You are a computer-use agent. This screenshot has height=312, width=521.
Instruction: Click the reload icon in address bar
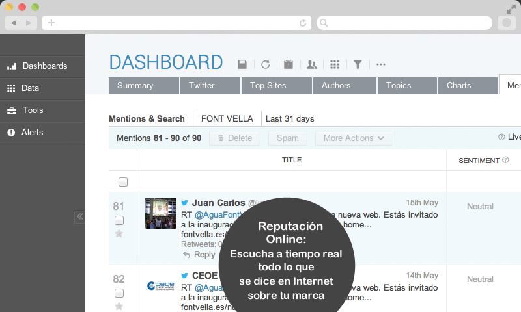(x=303, y=23)
